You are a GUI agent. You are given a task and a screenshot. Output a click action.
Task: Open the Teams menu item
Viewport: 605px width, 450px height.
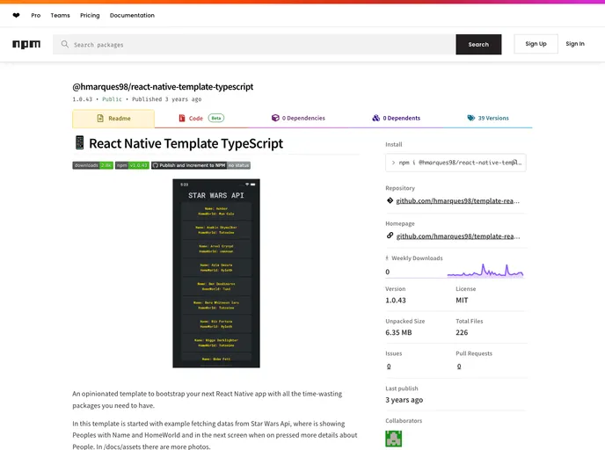[60, 16]
